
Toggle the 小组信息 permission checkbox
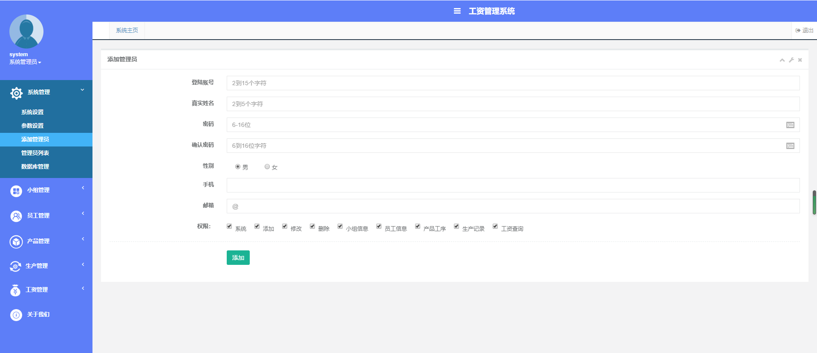pos(340,226)
